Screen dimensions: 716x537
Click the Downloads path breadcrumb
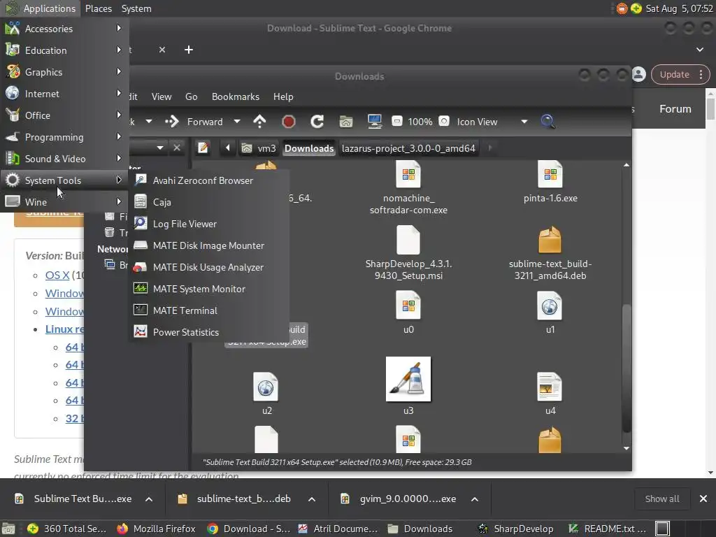click(x=309, y=148)
